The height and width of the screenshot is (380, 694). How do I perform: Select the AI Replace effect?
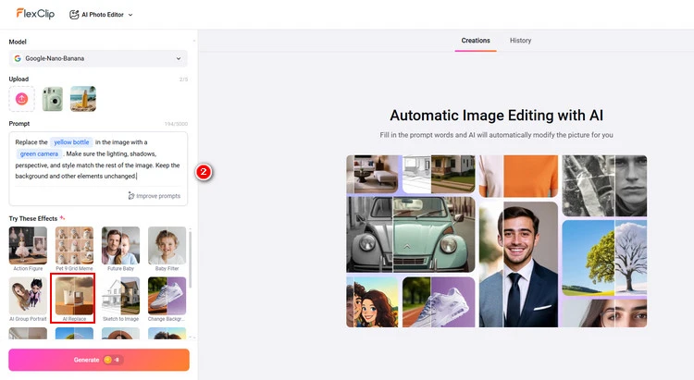pyautogui.click(x=74, y=299)
